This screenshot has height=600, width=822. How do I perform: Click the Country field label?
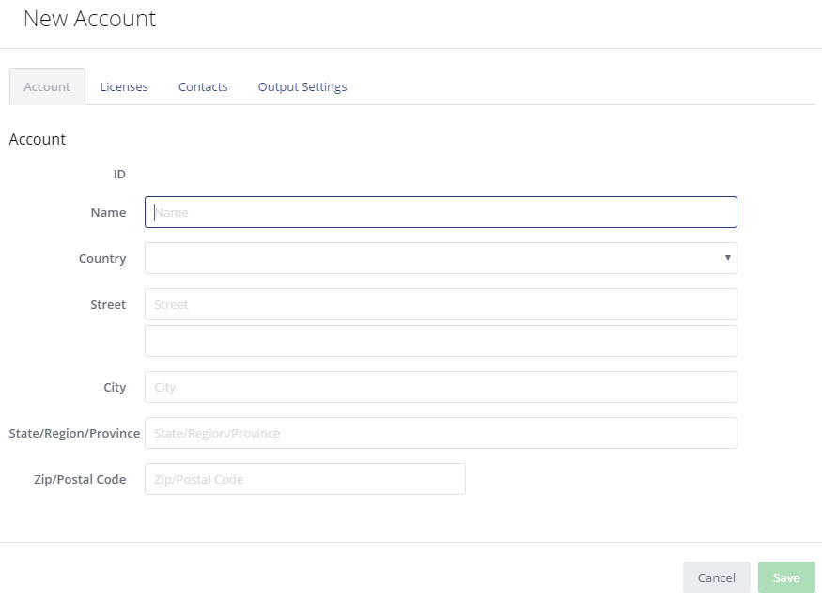click(102, 258)
